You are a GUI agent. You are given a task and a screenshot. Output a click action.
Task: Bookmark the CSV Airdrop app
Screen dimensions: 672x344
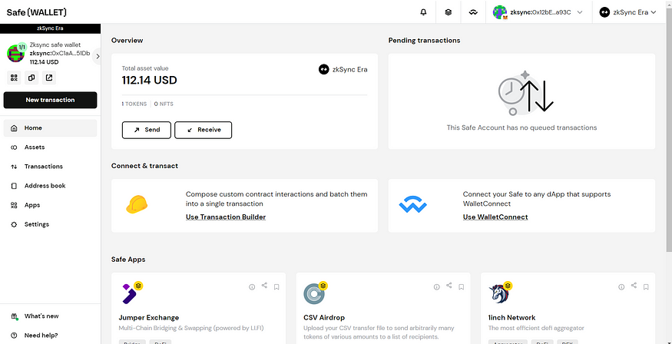point(461,287)
